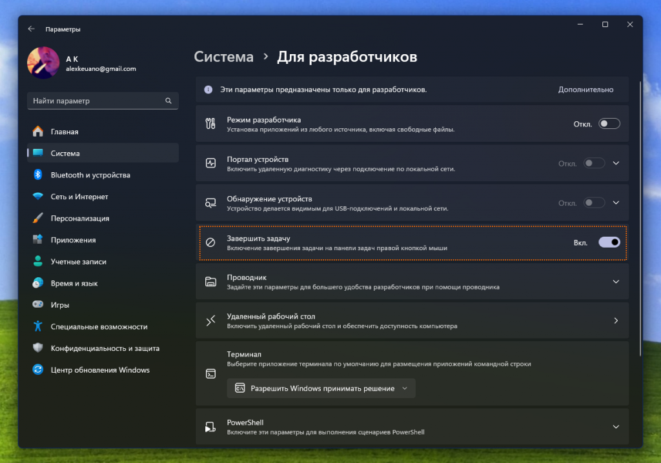Click the paintbrush Персонализация icon
Screen dimensions: 661x463
(38, 218)
